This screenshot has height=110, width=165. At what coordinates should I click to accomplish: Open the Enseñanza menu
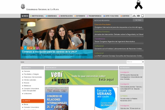[x=51, y=16]
